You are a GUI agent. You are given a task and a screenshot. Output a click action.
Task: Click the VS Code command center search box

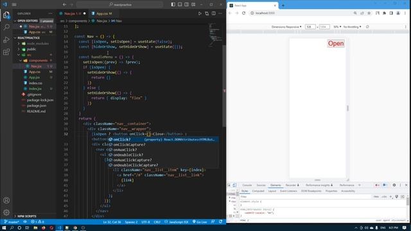point(119,4)
